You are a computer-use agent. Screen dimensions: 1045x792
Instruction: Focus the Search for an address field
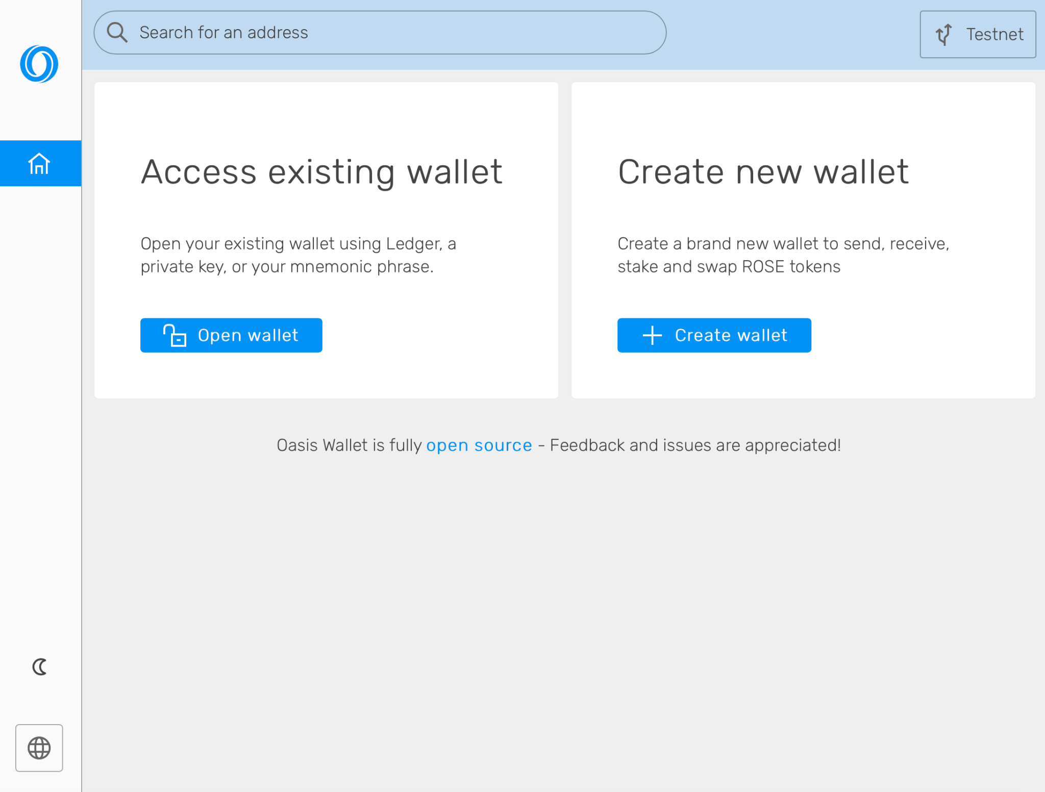380,33
